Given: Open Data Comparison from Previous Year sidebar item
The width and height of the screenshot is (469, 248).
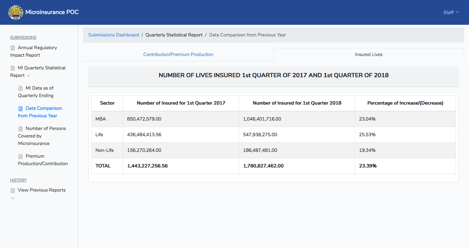Looking at the screenshot, I should [x=40, y=112].
